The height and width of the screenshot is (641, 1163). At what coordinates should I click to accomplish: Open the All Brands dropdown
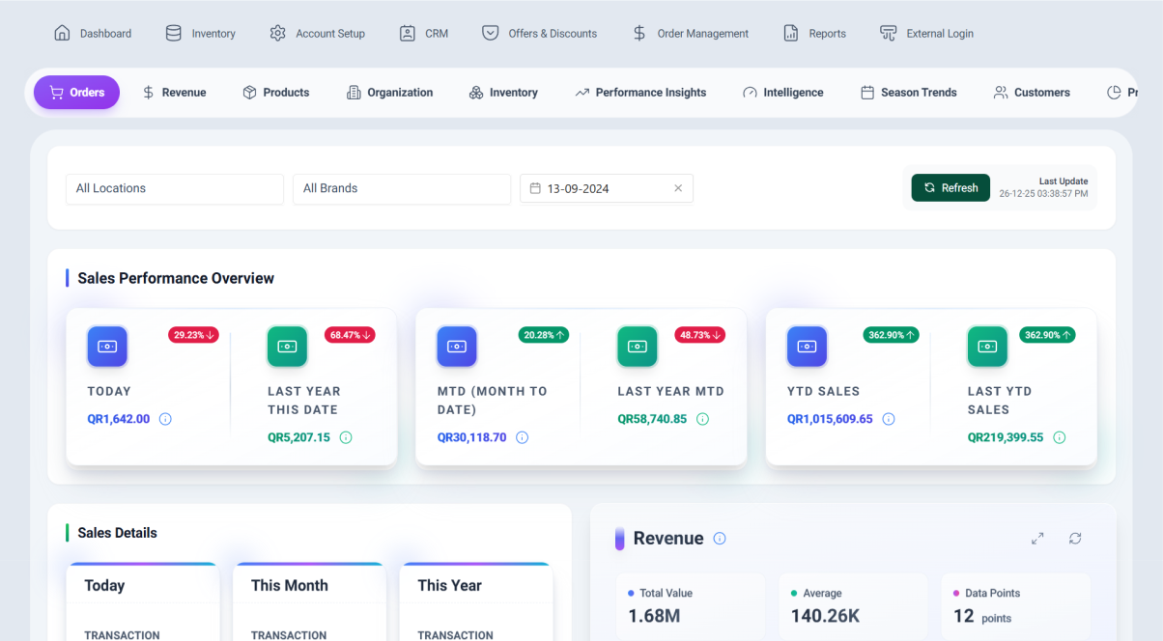click(401, 188)
